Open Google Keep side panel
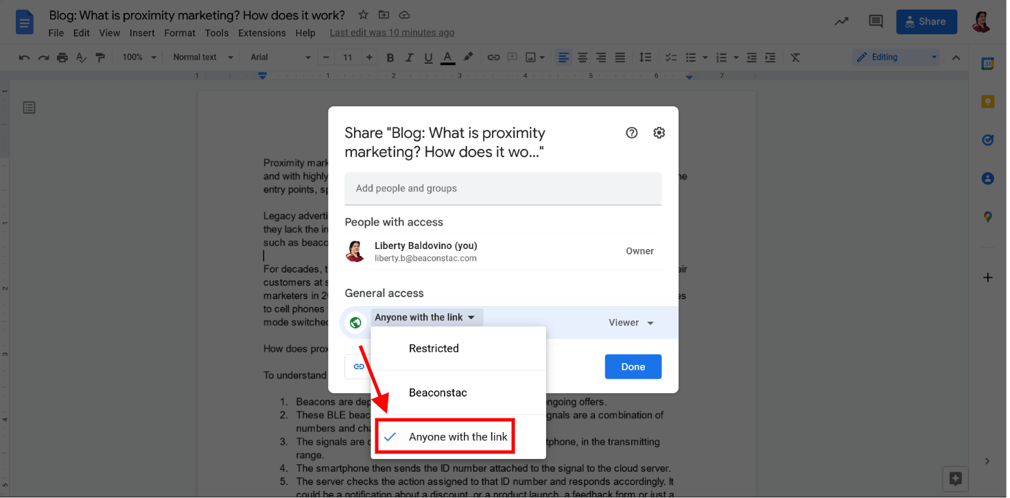This screenshot has height=498, width=1010. click(987, 102)
